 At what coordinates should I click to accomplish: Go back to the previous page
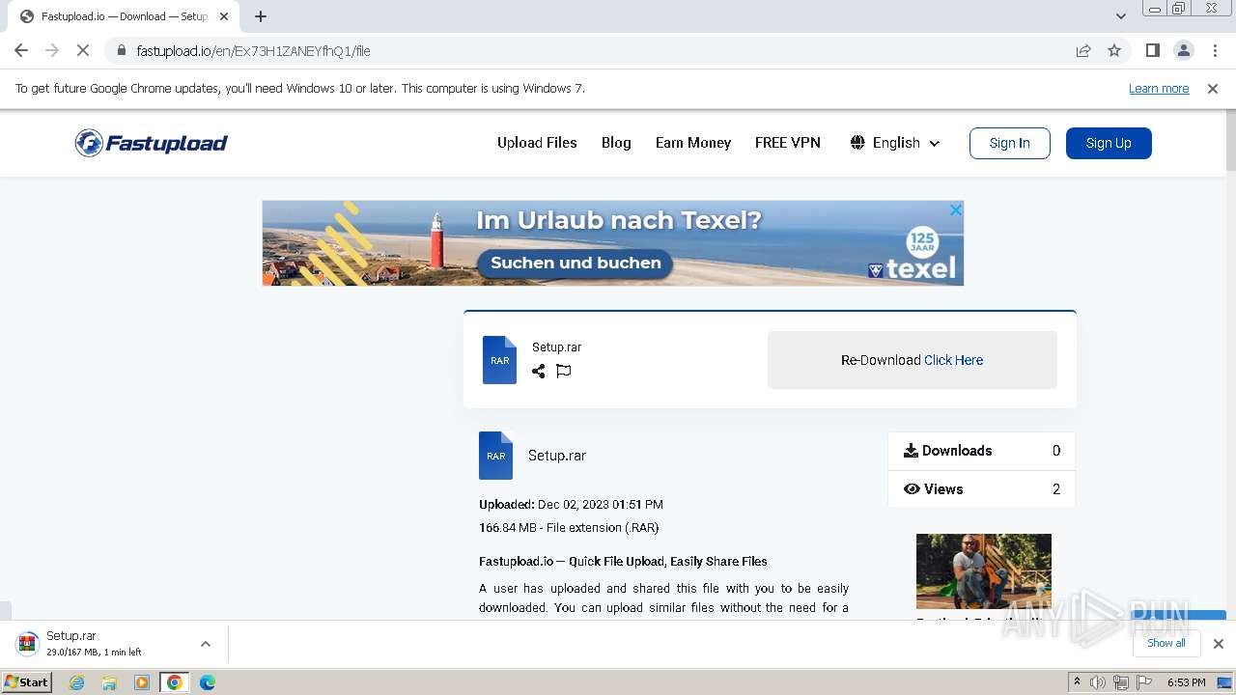(x=21, y=50)
